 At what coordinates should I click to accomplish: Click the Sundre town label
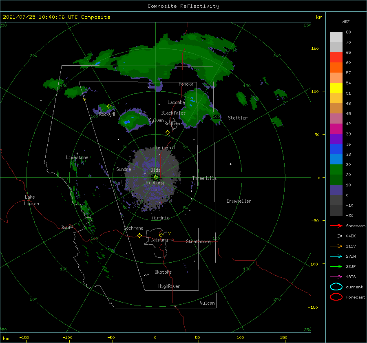[x=124, y=169]
